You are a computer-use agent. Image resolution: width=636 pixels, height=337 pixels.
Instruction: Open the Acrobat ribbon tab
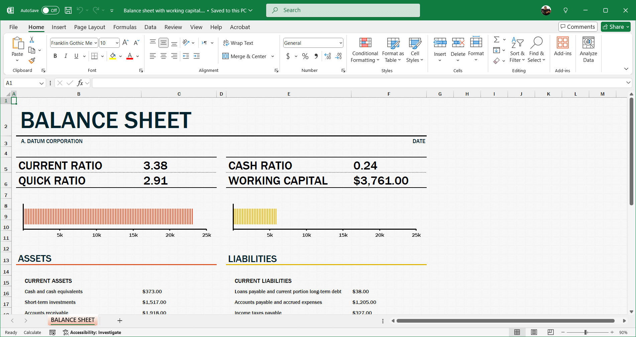tap(240, 27)
